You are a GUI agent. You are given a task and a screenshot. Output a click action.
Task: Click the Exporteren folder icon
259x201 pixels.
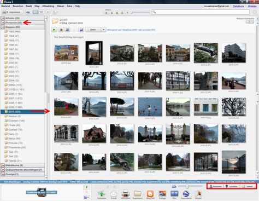click(138, 194)
